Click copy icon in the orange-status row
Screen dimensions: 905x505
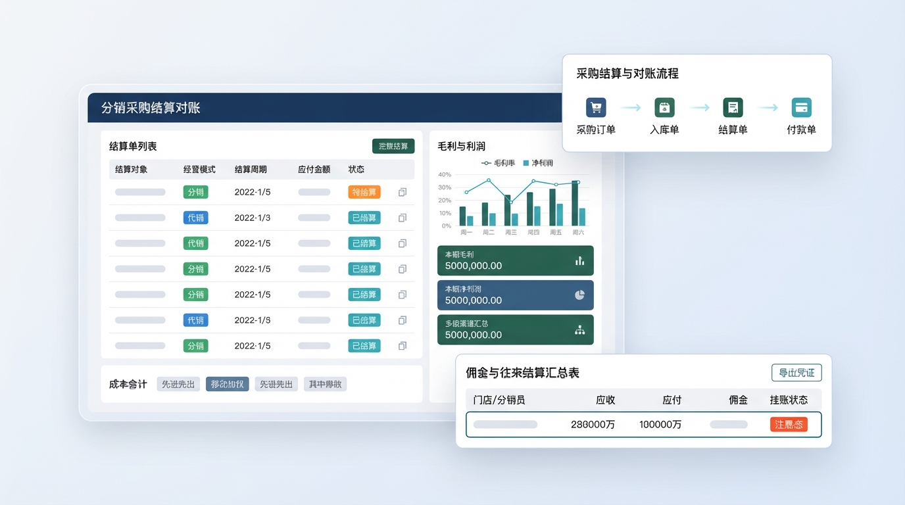(x=403, y=192)
